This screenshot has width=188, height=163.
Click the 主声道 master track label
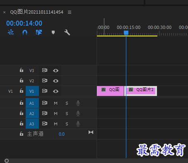35,134
